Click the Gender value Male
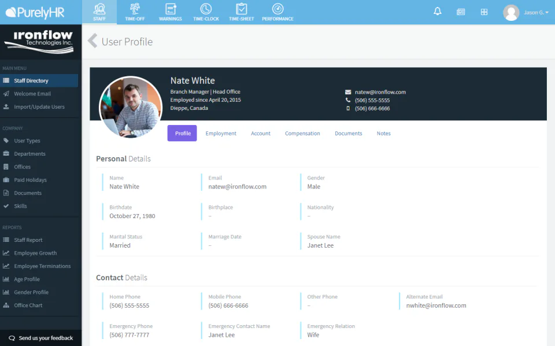The image size is (555, 346). pos(313,187)
